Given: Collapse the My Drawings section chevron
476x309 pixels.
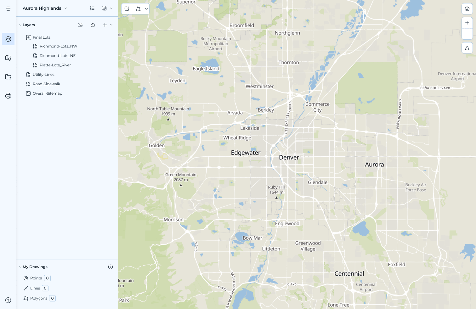Looking at the screenshot, I should (20, 267).
